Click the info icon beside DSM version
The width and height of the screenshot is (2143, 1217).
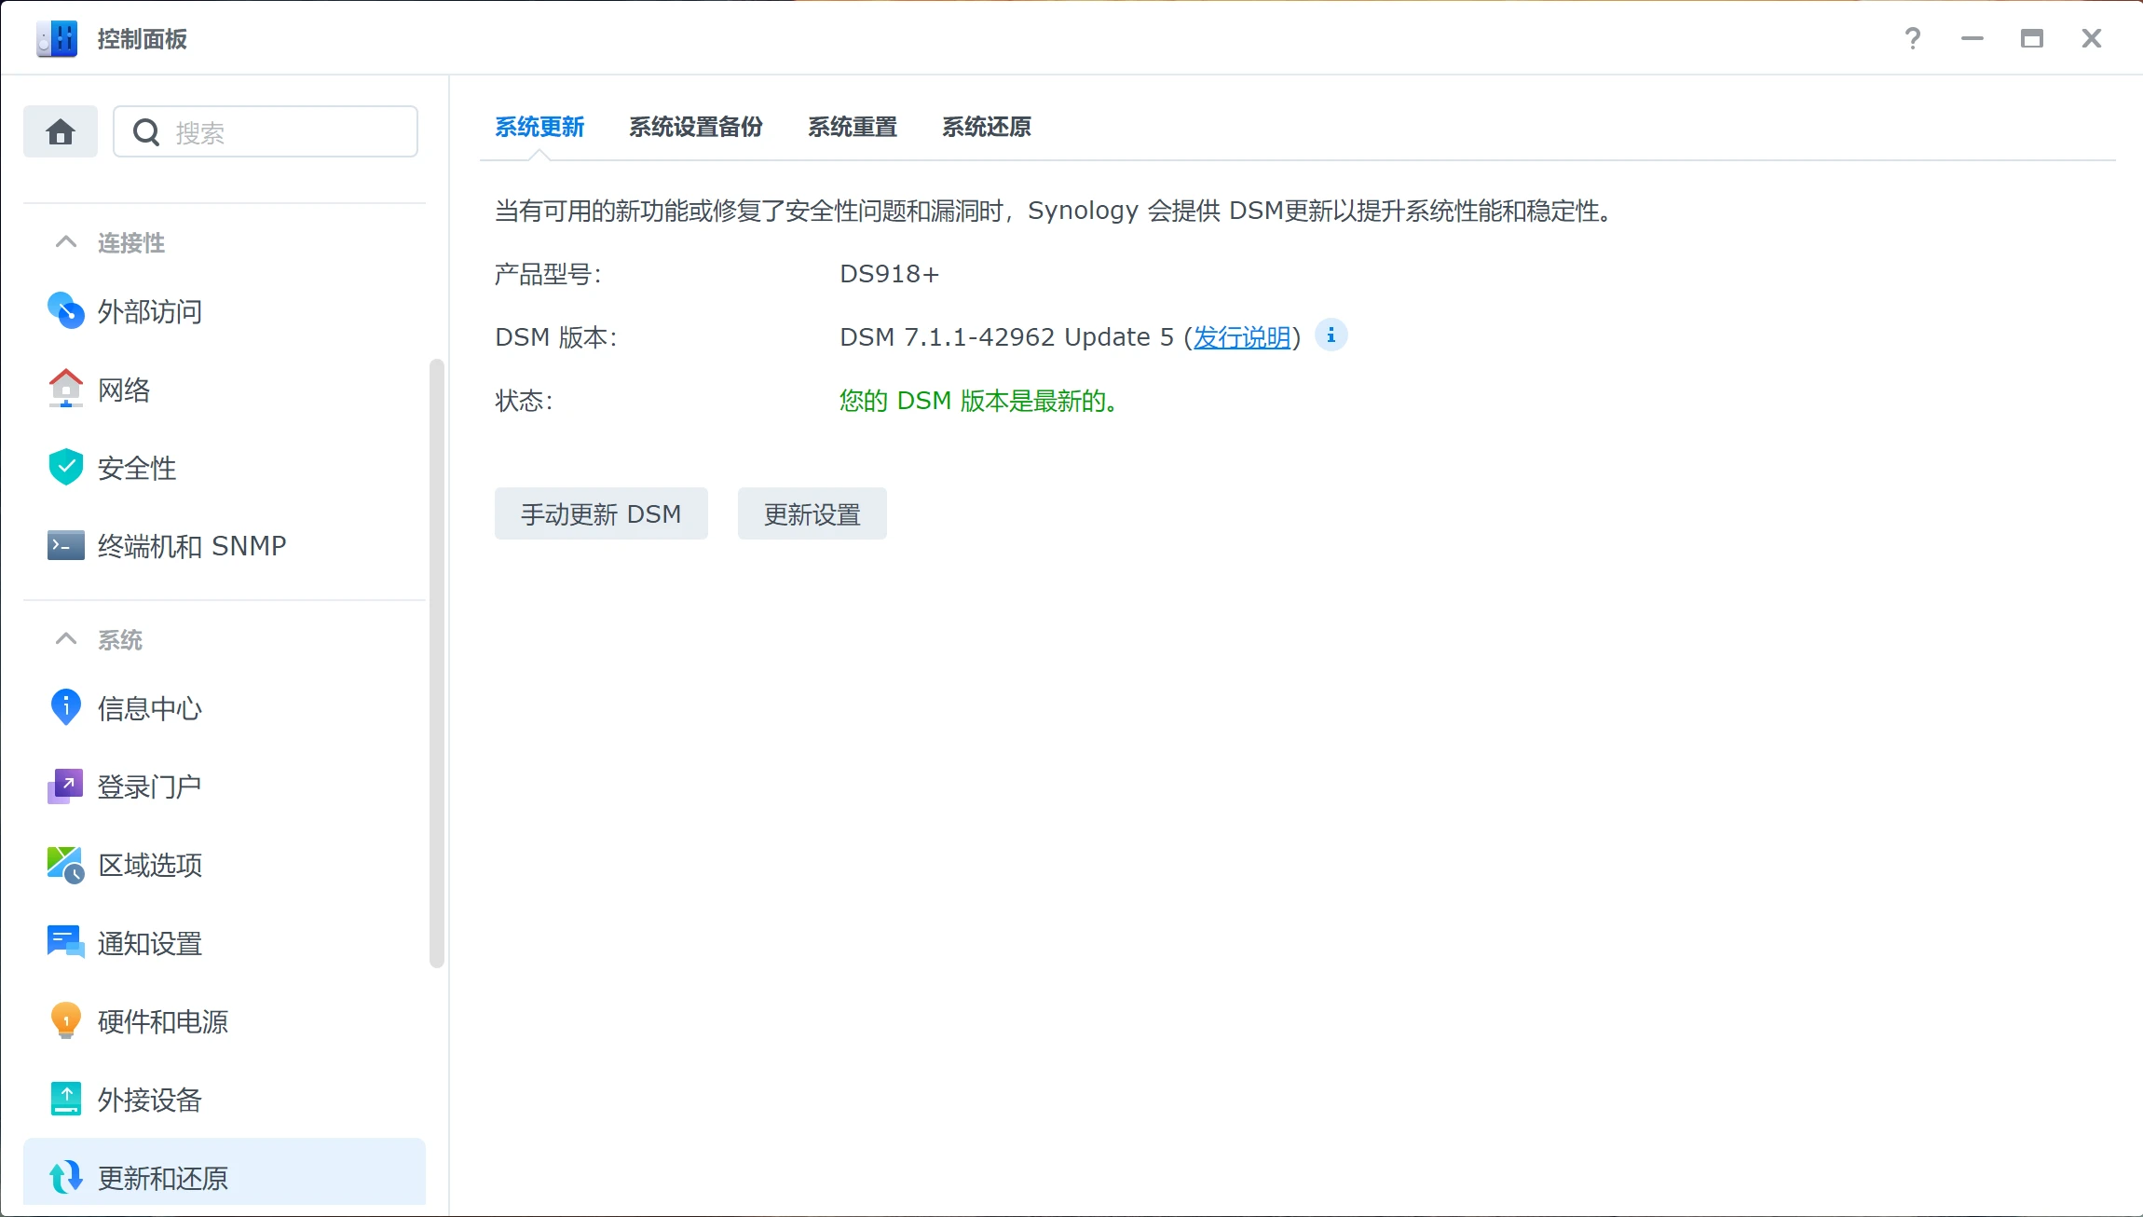pyautogui.click(x=1331, y=335)
